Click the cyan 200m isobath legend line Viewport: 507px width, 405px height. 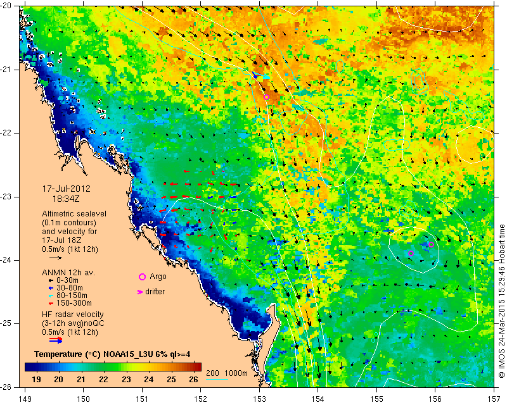217,379
